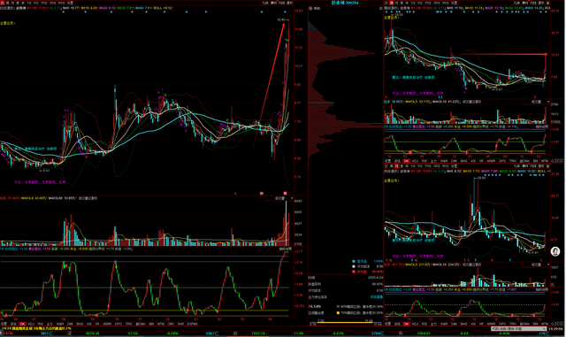Screen dimensions: 566x337
Task: Select the weekly period button in the top-right chart toolbar
Action: pyautogui.click(x=391, y=3)
